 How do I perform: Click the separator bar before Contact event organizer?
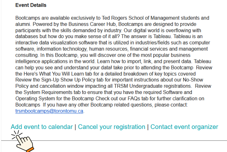click(148, 127)
